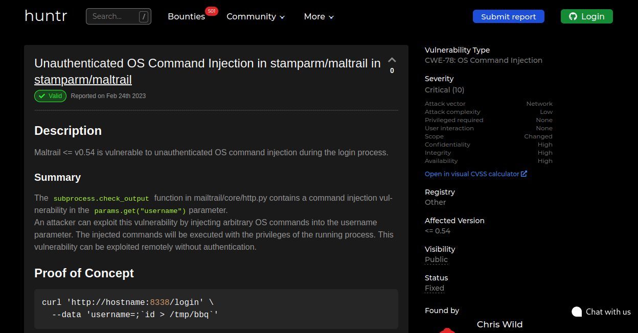Click the curl proof of concept code block
Image resolution: width=638 pixels, height=333 pixels.
(x=216, y=308)
